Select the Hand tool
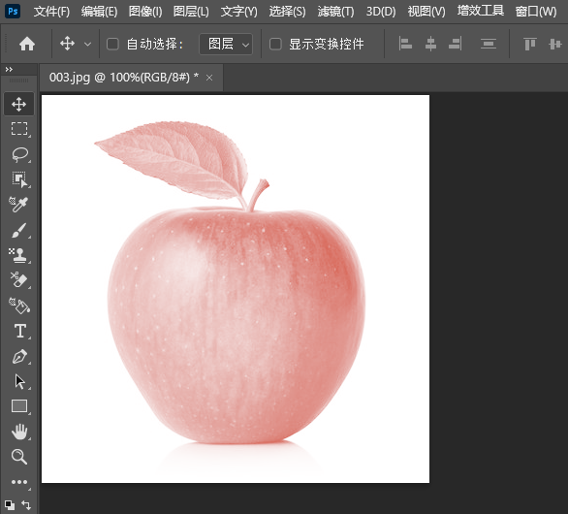 point(19,432)
